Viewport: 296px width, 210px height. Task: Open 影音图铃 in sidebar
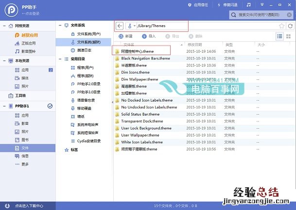coord(25,51)
